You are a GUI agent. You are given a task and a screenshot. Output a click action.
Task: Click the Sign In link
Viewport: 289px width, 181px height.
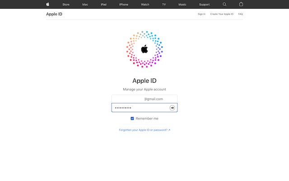(201, 14)
